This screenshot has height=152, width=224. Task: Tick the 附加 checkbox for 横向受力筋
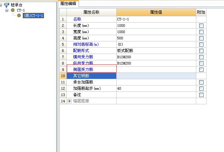[201, 57]
